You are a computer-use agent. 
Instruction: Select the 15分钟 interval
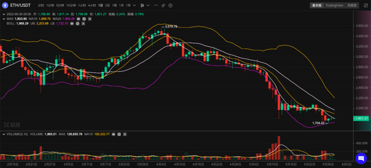click(x=71, y=5)
